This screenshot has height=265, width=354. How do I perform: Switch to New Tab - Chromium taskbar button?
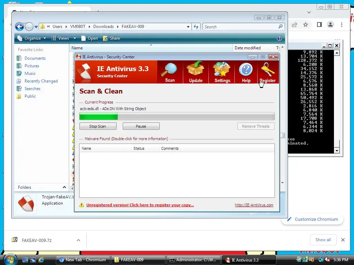(83, 260)
